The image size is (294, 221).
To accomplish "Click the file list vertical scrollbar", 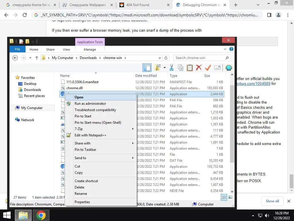I will [232, 124].
